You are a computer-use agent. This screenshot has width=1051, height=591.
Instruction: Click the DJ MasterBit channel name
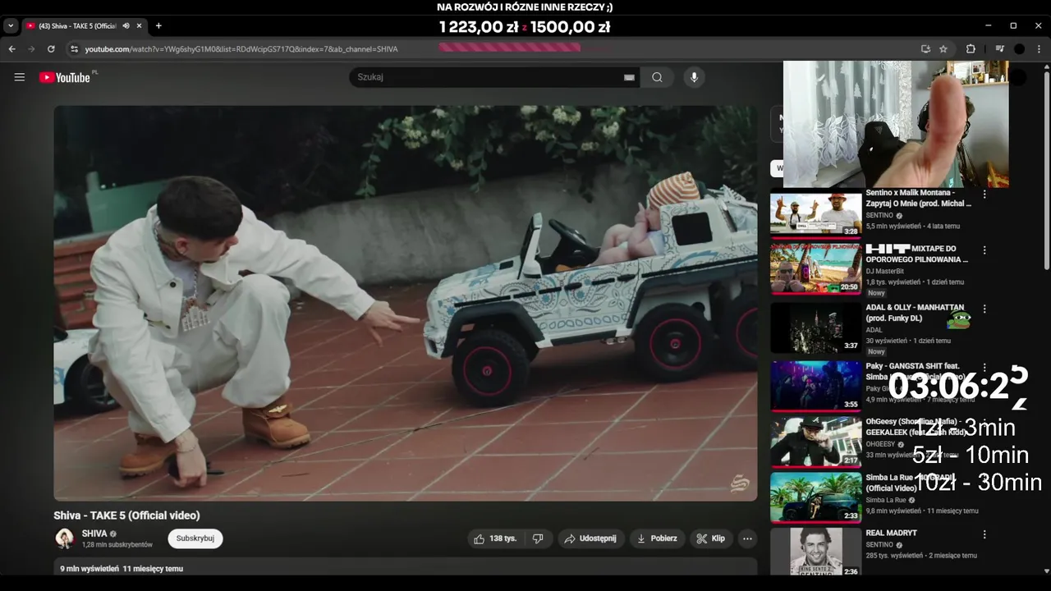(x=884, y=271)
